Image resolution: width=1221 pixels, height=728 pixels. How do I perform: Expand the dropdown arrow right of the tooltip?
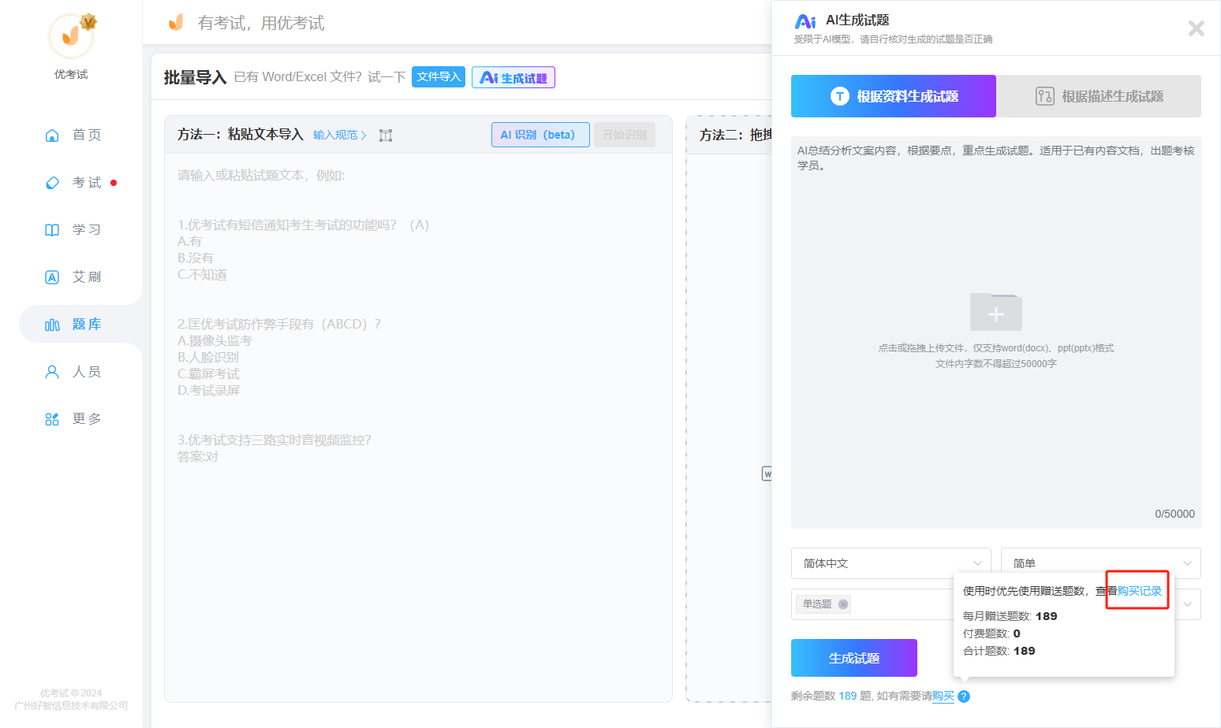click(1187, 604)
